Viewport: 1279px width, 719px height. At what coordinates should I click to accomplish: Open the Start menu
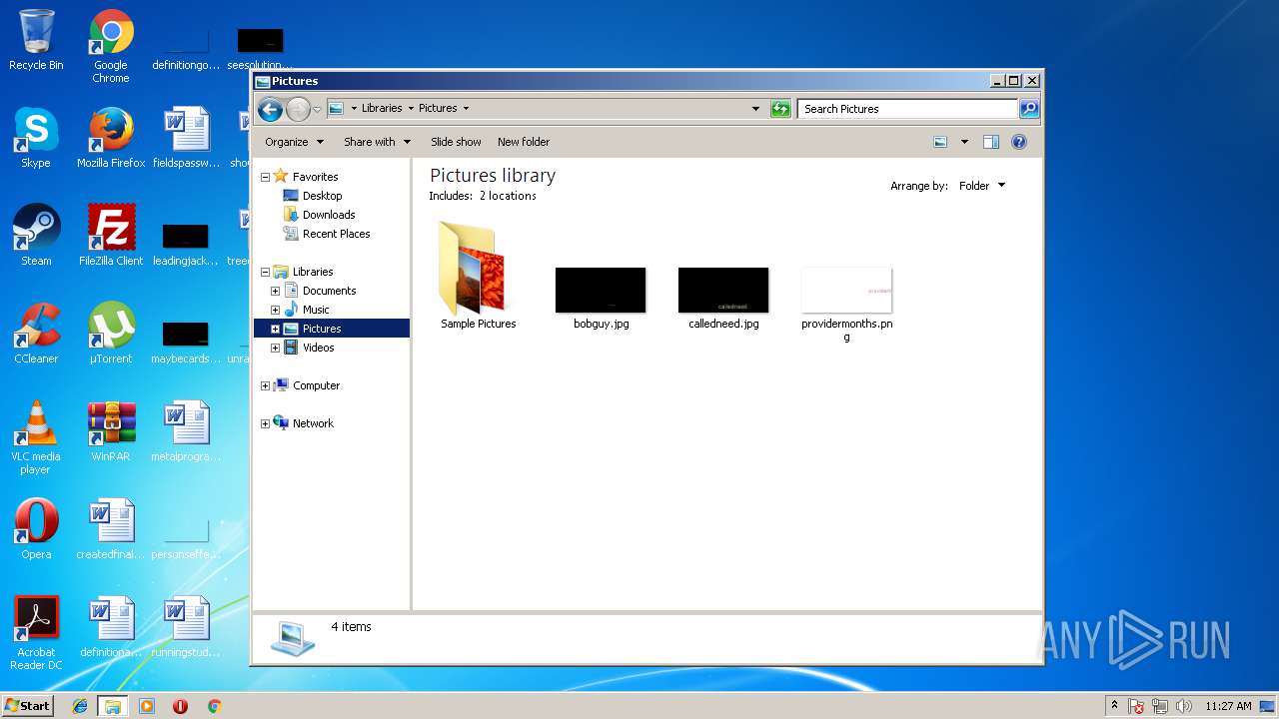[x=28, y=706]
